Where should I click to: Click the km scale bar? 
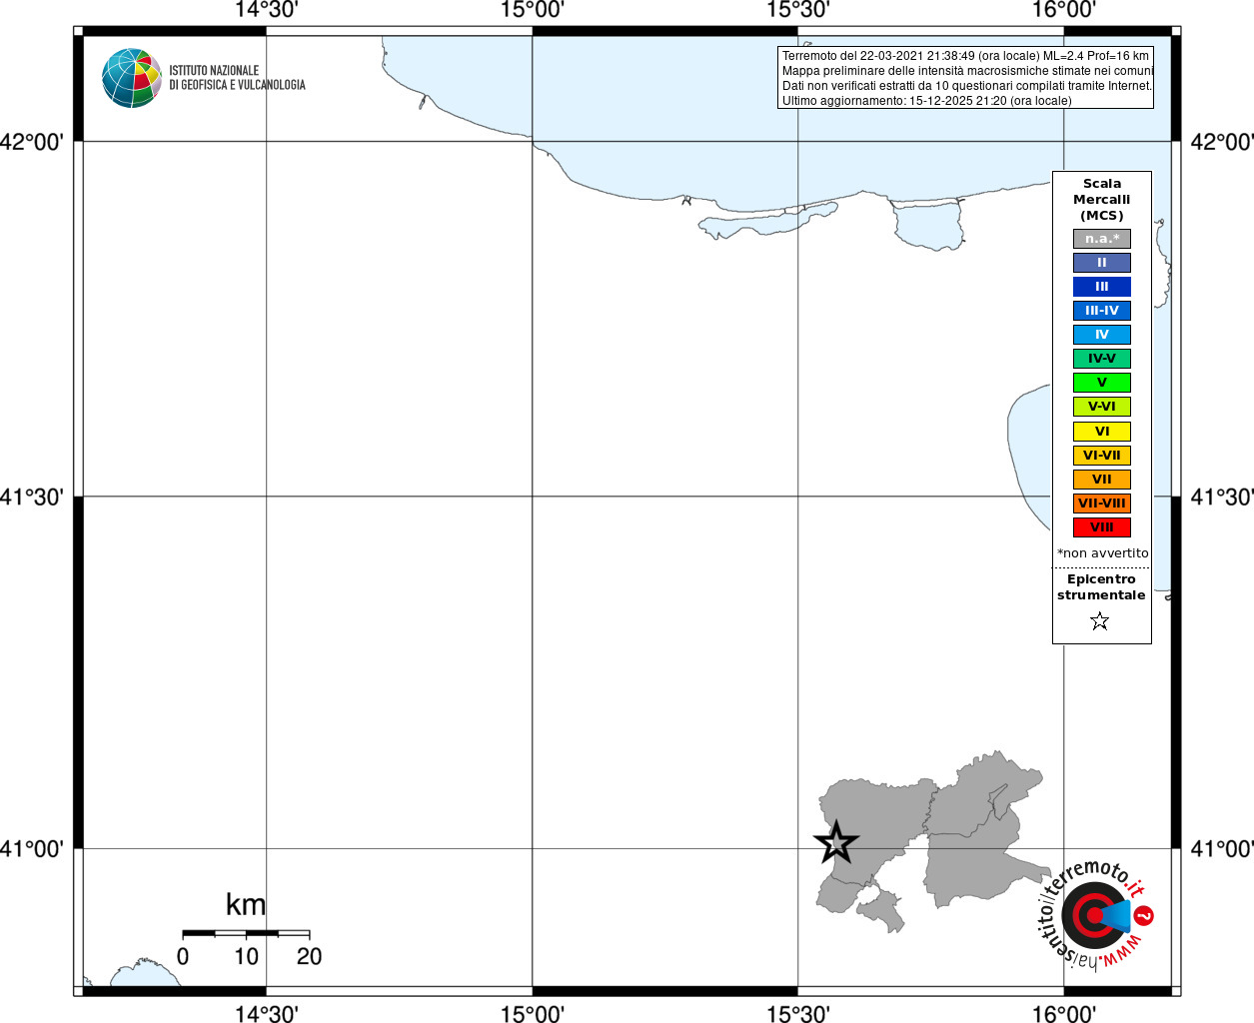pyautogui.click(x=246, y=933)
